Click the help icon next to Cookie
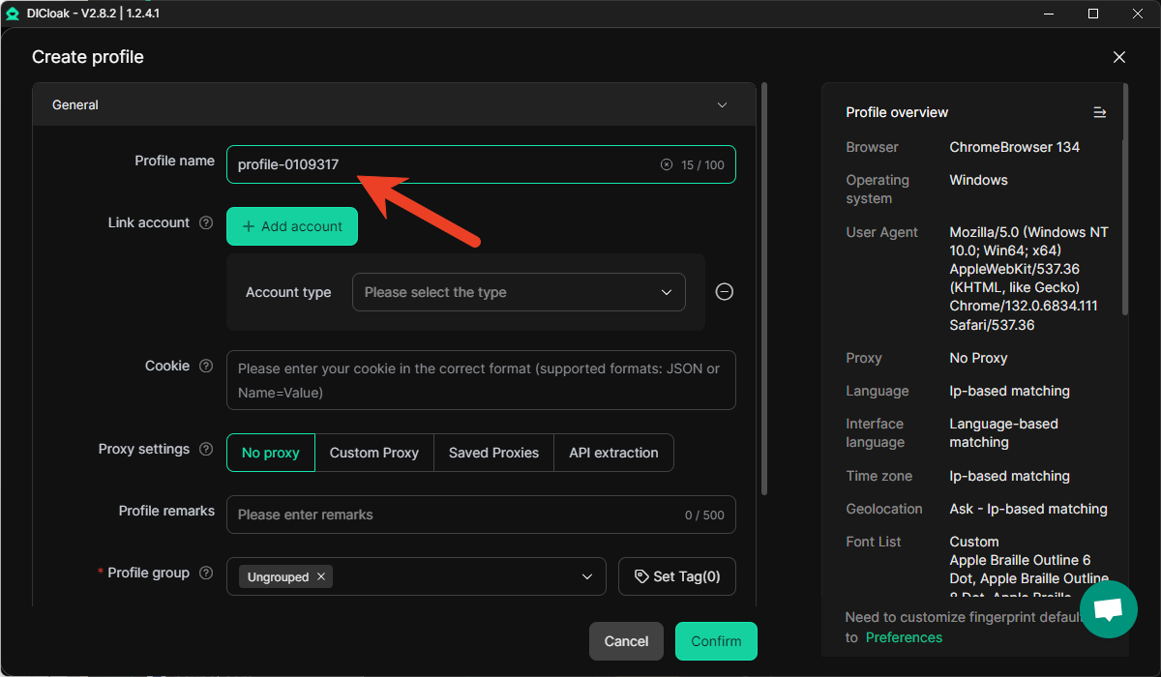 [205, 366]
